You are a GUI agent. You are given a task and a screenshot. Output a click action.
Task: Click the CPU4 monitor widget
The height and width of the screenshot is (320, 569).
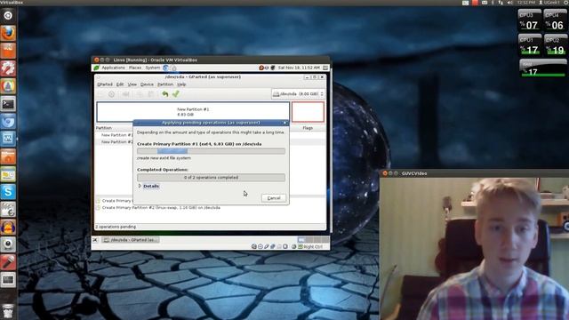click(556, 20)
